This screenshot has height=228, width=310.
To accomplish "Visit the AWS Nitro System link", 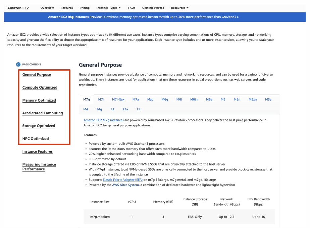I will (125, 185).
